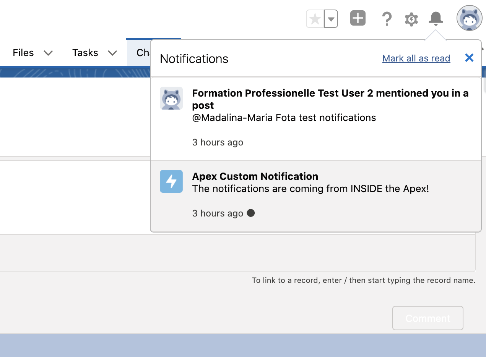Expand the Tasks tab chevron

[x=112, y=53]
